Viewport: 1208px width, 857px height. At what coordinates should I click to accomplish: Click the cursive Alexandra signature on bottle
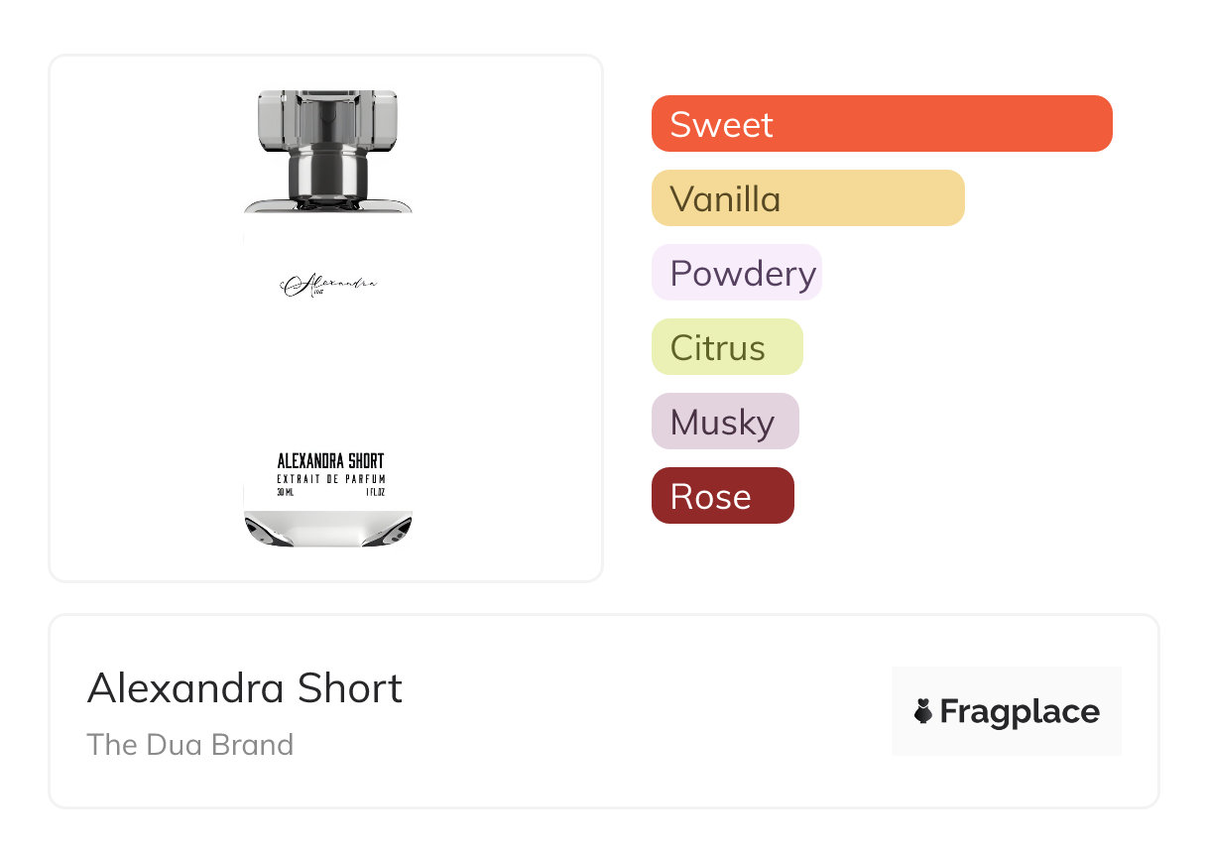tap(328, 286)
